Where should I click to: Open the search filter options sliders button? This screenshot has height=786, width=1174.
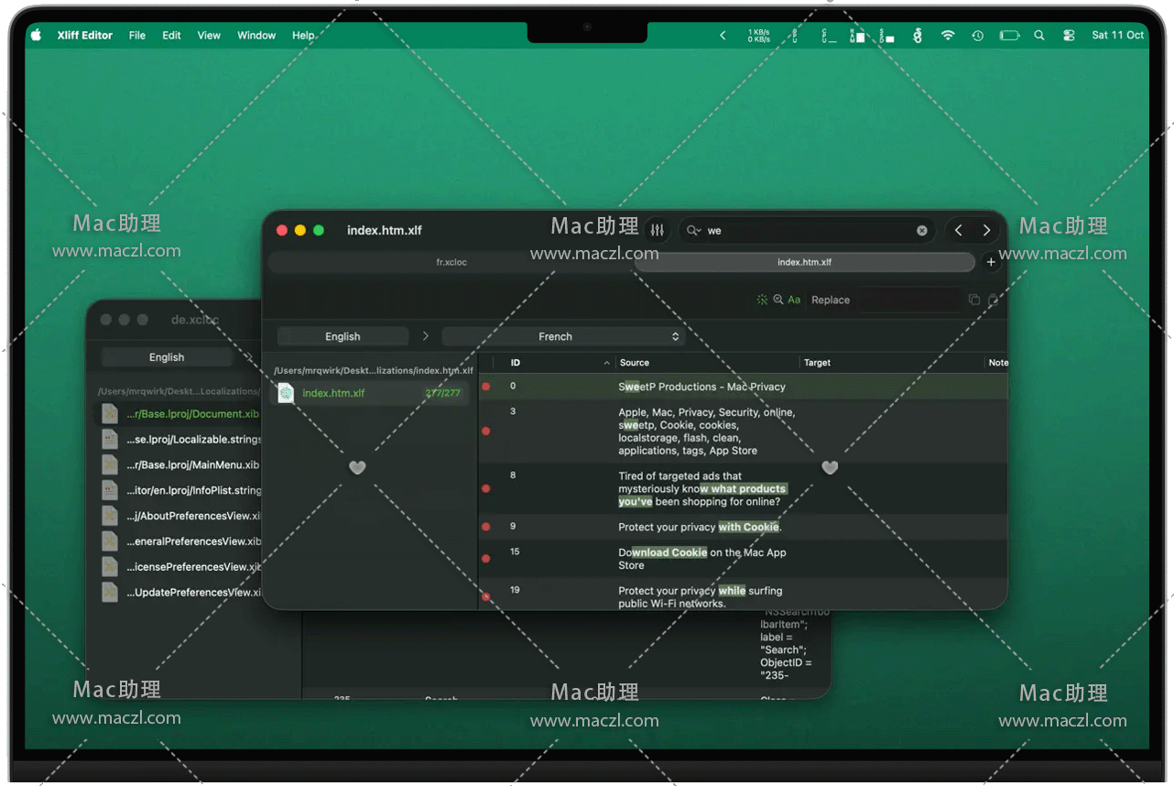click(658, 231)
